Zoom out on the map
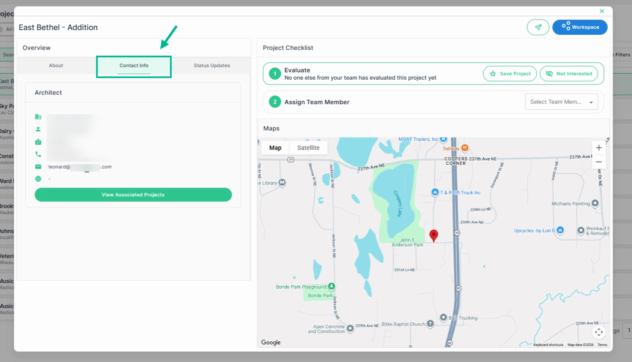Viewport: 632px width, 362px height. click(x=599, y=162)
